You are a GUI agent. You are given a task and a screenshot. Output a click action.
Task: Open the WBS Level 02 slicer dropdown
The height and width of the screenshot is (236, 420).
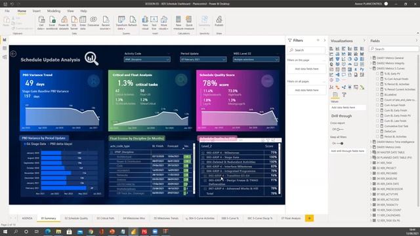click(256, 60)
